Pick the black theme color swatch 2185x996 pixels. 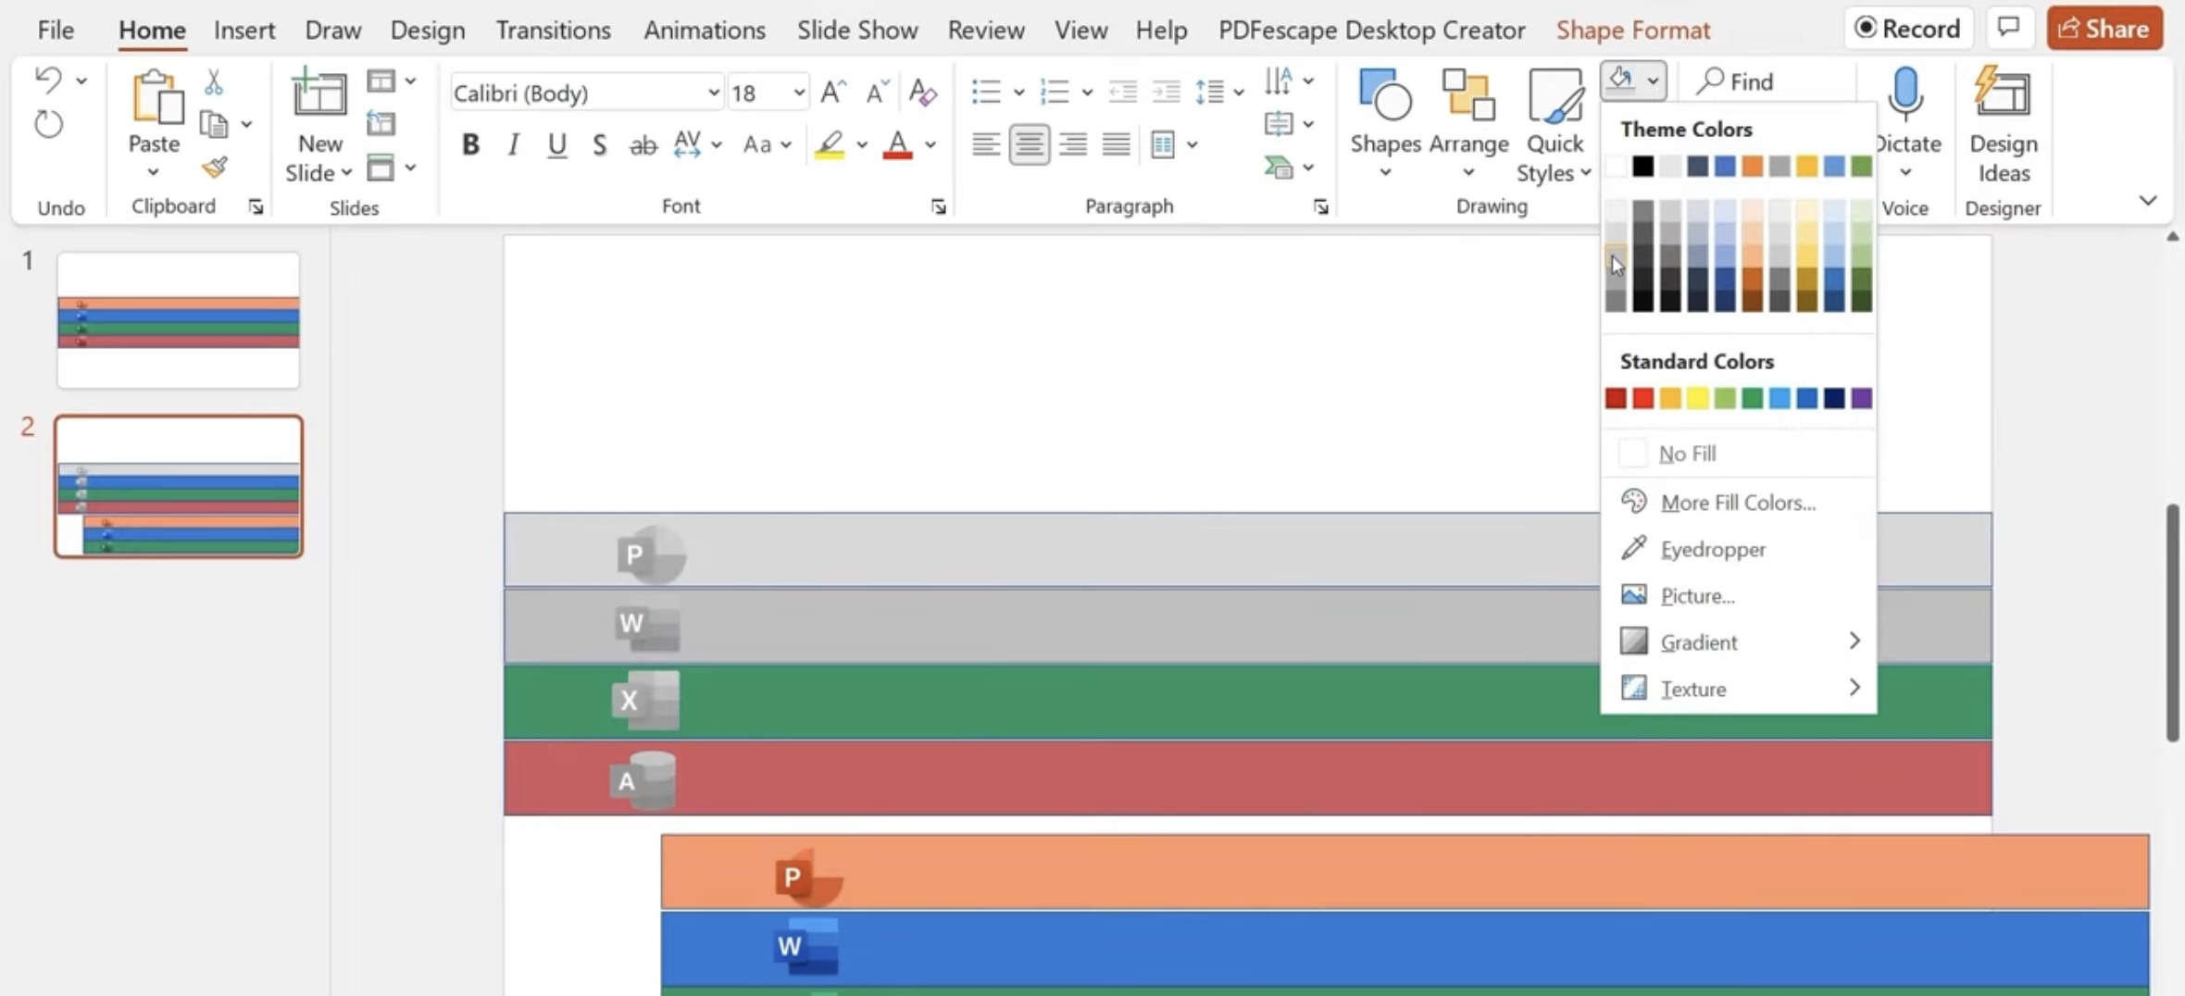pos(1642,166)
